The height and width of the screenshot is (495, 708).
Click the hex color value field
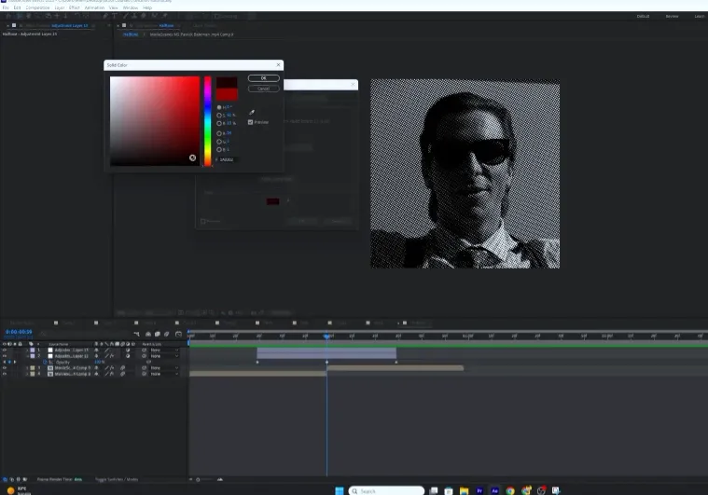click(x=228, y=159)
